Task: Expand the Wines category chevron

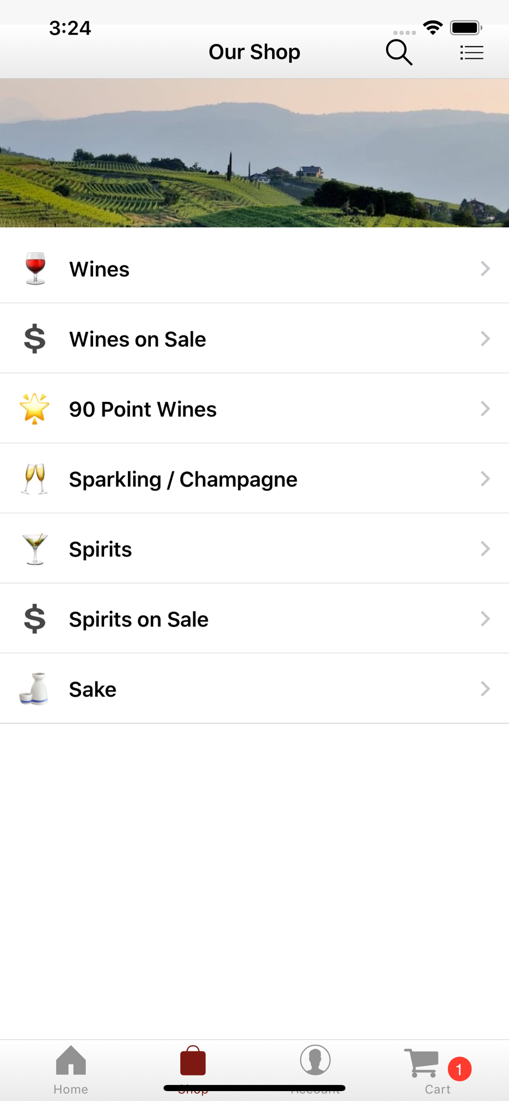Action: (x=485, y=269)
